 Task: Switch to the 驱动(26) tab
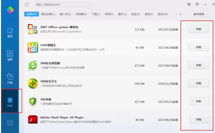coord(163,14)
